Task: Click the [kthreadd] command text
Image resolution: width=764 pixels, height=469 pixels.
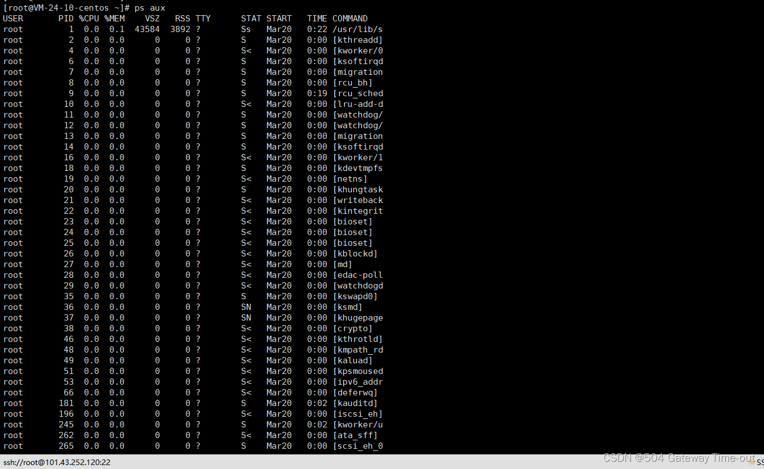Action: pos(358,40)
